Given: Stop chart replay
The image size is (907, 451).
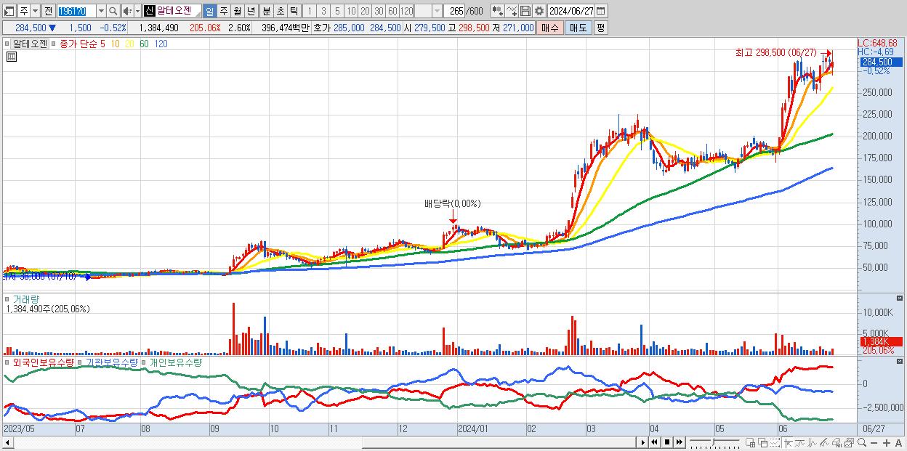Looking at the screenshot, I should (666, 442).
